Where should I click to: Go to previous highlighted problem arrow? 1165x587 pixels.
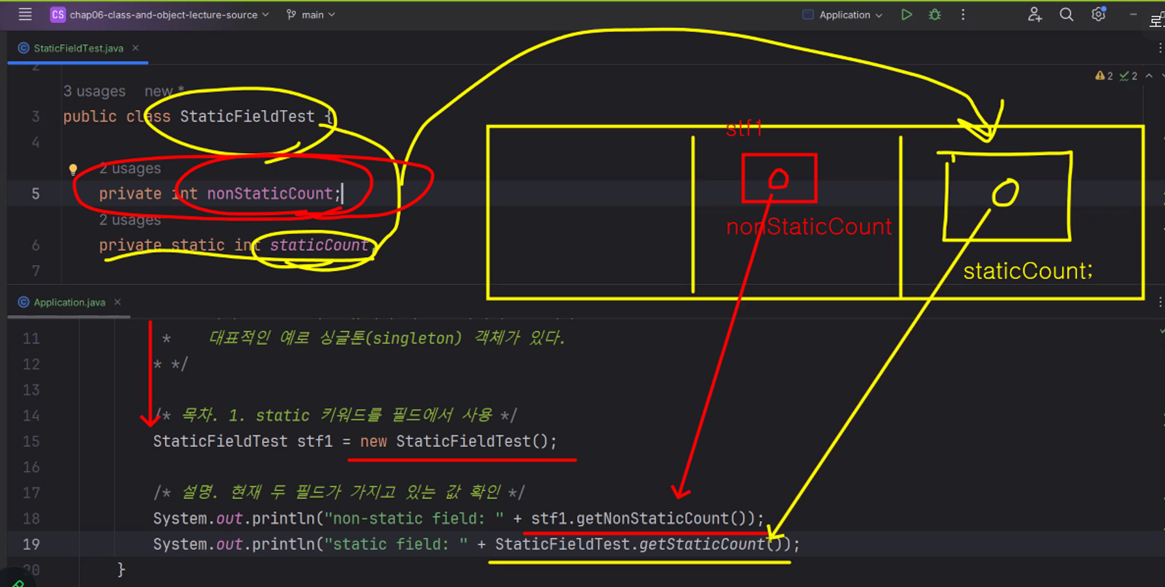pos(1149,76)
